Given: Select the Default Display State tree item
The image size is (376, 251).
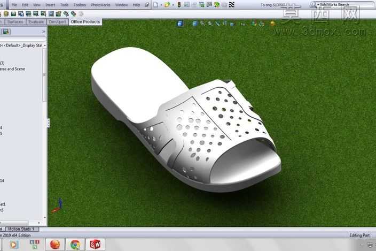Looking at the screenshot, I should [21, 45].
